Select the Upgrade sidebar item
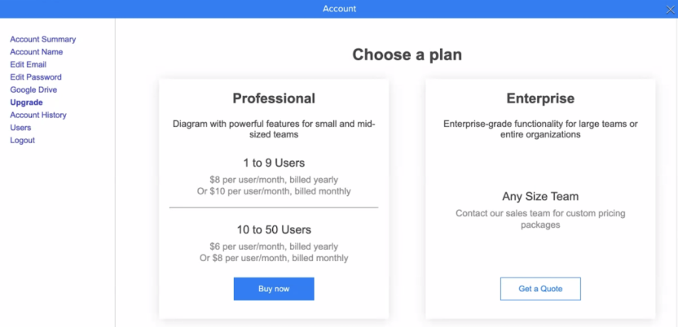Viewport: 678px width, 327px height. pos(27,102)
